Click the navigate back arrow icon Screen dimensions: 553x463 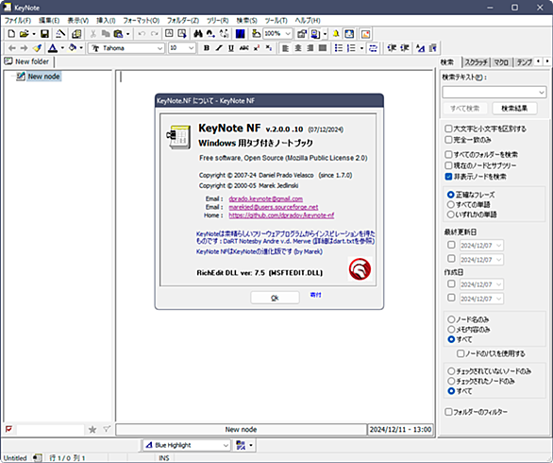(x=11, y=48)
